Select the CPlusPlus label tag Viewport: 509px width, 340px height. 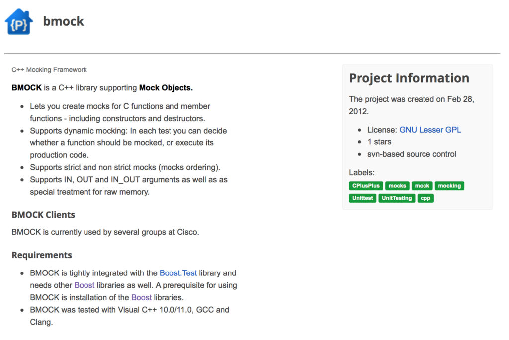click(x=366, y=186)
